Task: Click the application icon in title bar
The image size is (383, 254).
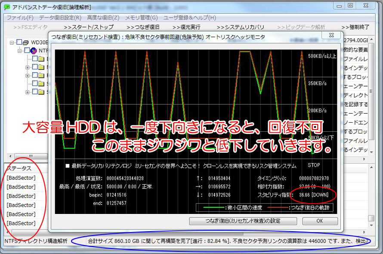Action: click(7, 7)
